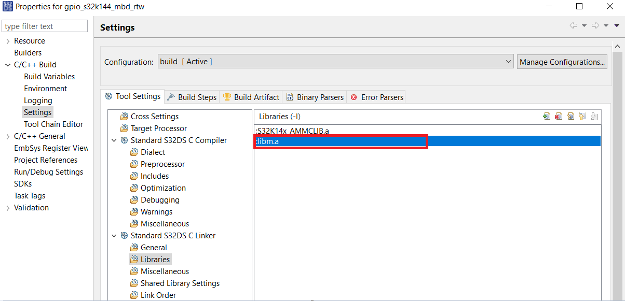Open the Run/Debug Settings page

click(x=49, y=171)
